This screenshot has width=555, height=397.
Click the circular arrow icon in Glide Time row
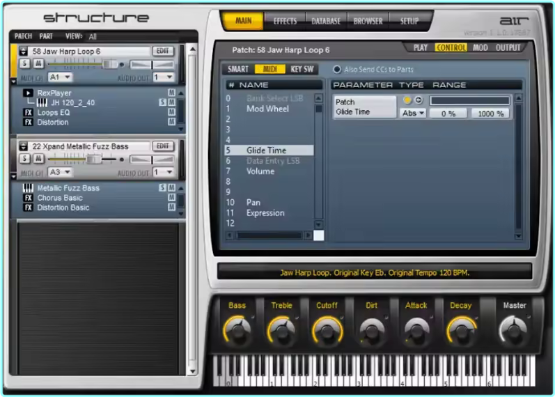[419, 100]
